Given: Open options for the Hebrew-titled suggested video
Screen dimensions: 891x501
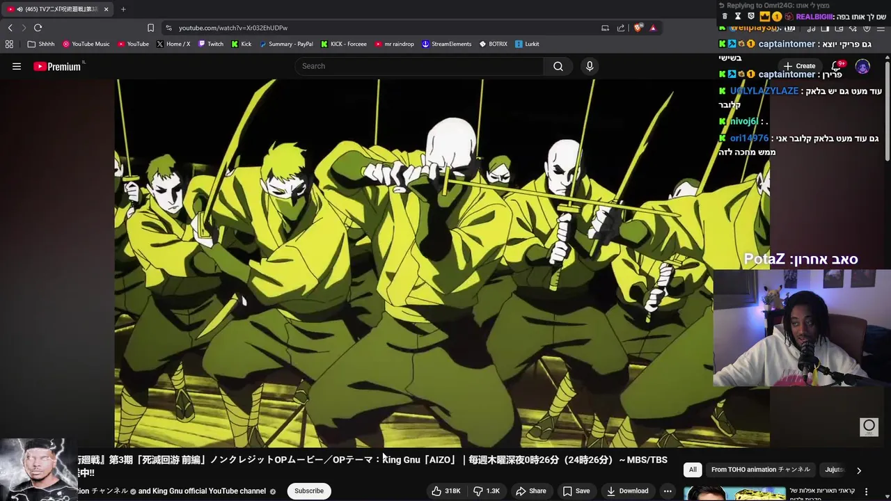Looking at the screenshot, I should pos(867,491).
